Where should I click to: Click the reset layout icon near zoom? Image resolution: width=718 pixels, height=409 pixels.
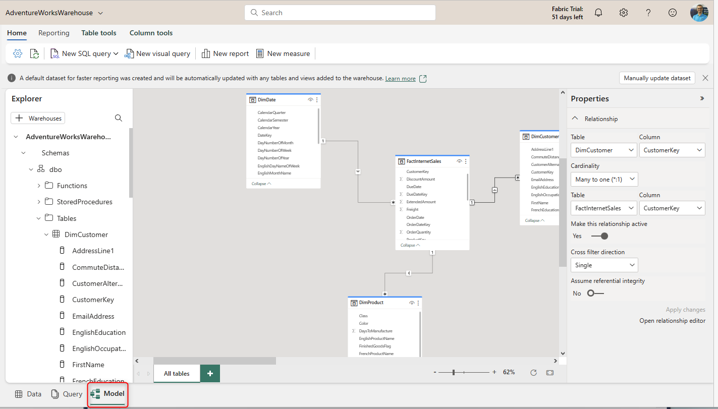534,373
